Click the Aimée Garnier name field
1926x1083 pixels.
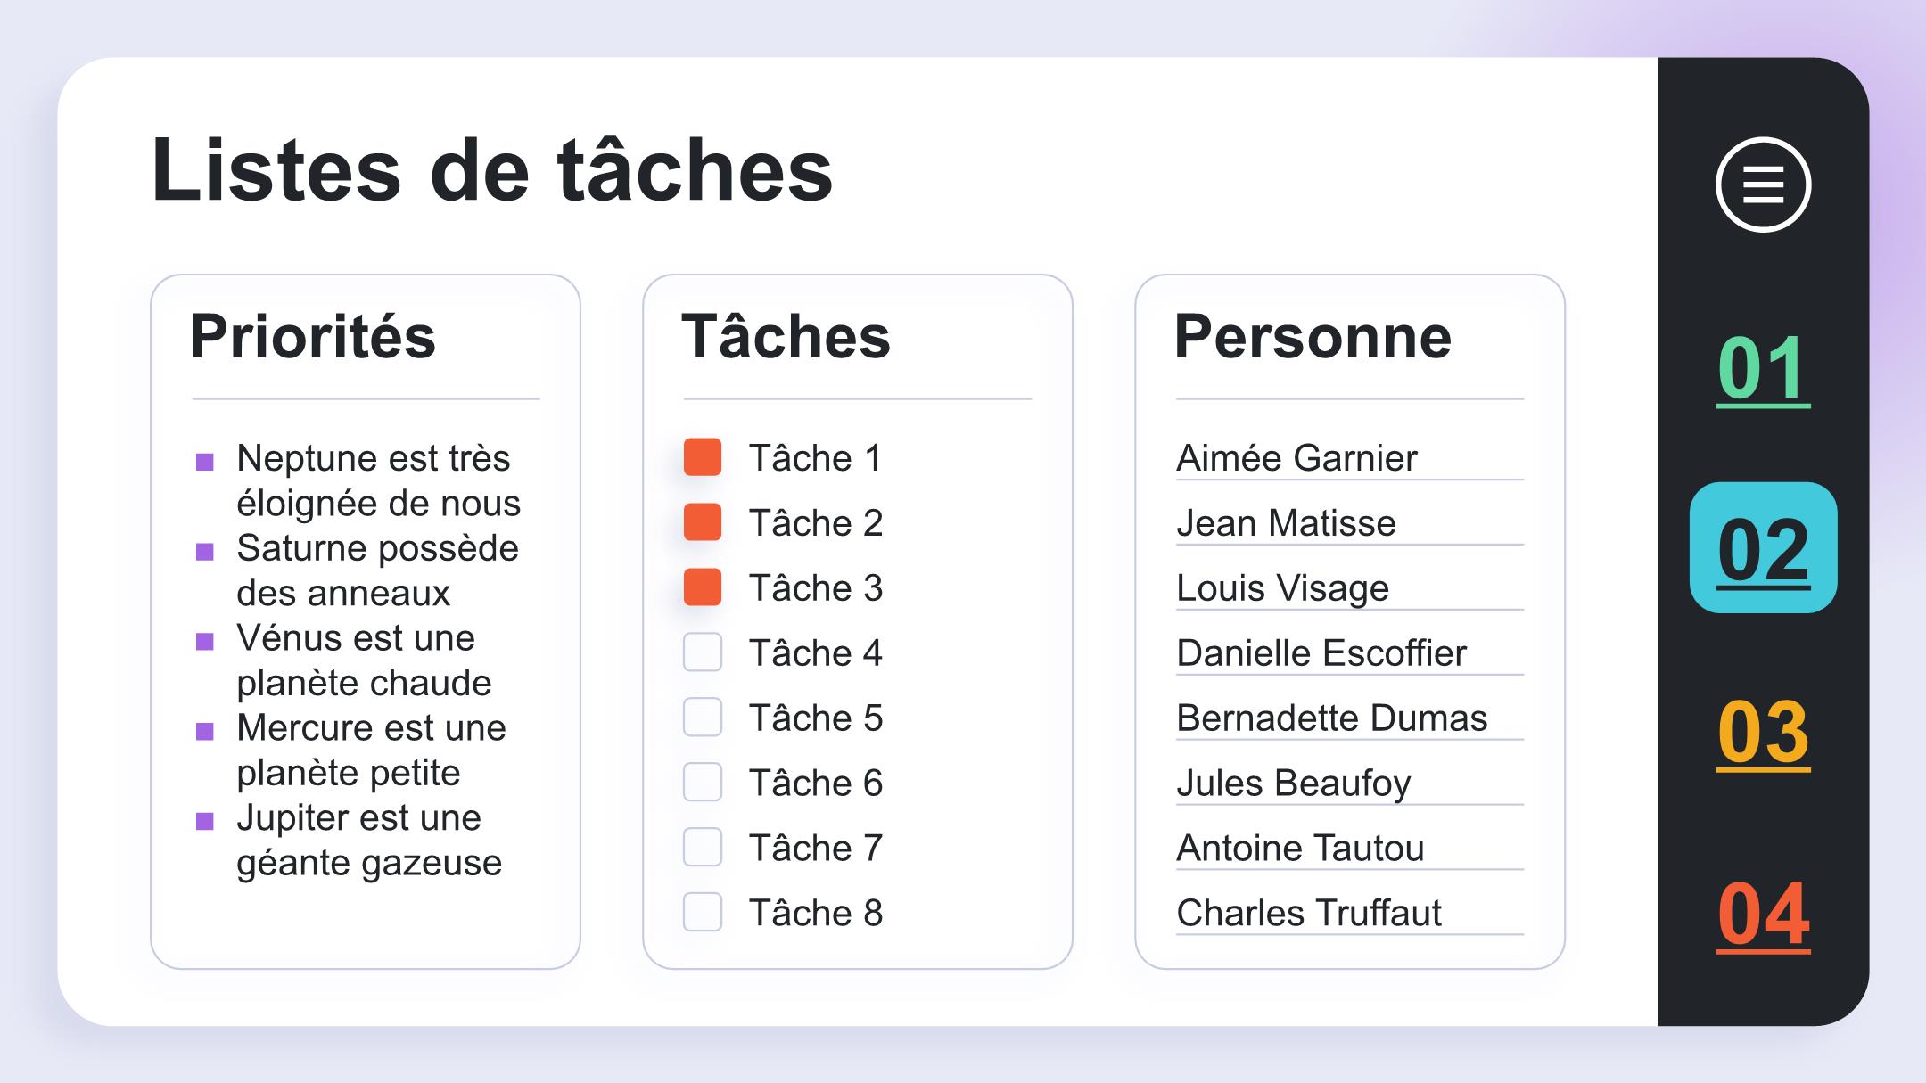1350,458
